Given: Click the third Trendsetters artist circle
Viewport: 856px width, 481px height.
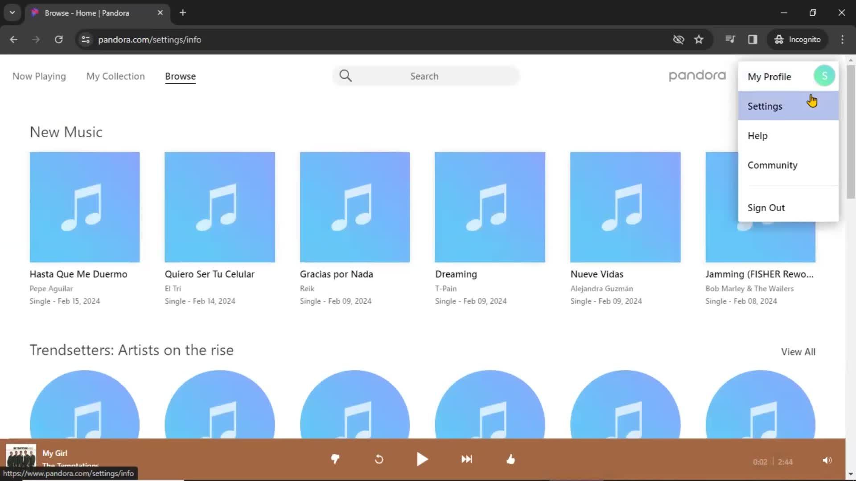Looking at the screenshot, I should click(355, 404).
